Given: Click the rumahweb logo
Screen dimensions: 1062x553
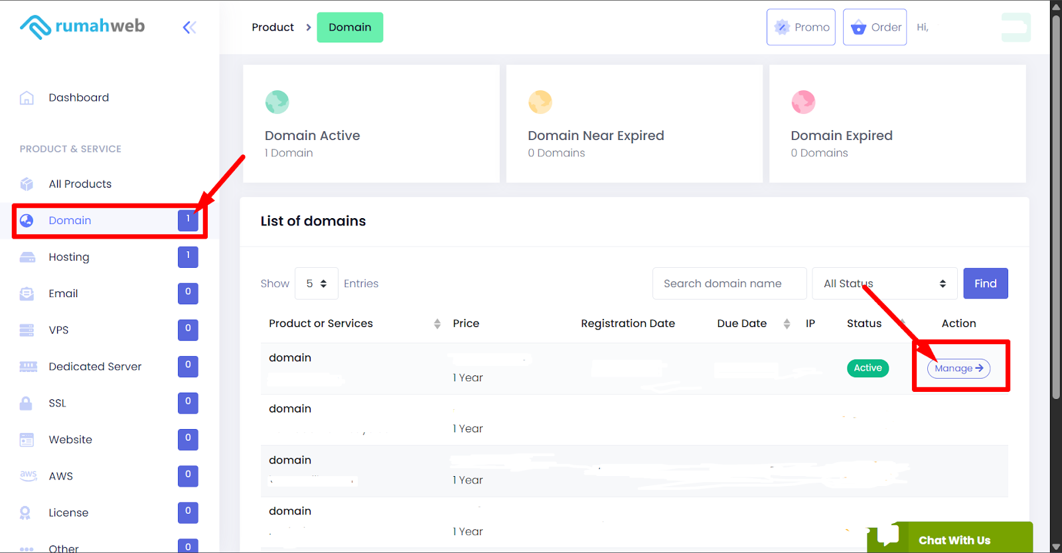Looking at the screenshot, I should [x=82, y=27].
